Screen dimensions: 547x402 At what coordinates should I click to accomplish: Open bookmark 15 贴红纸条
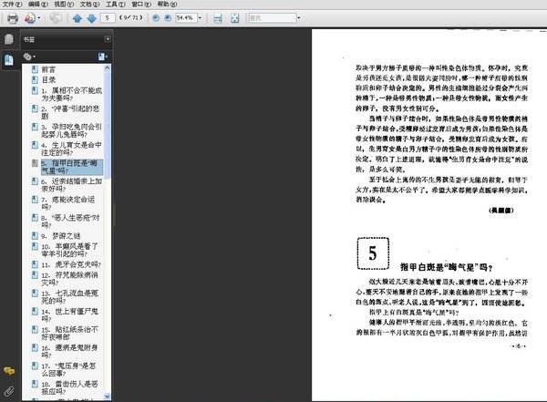(x=69, y=334)
